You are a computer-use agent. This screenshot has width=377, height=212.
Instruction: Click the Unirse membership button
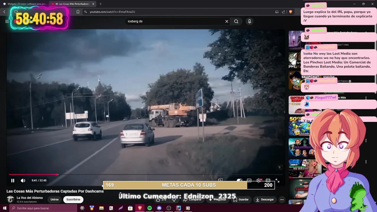point(54,199)
